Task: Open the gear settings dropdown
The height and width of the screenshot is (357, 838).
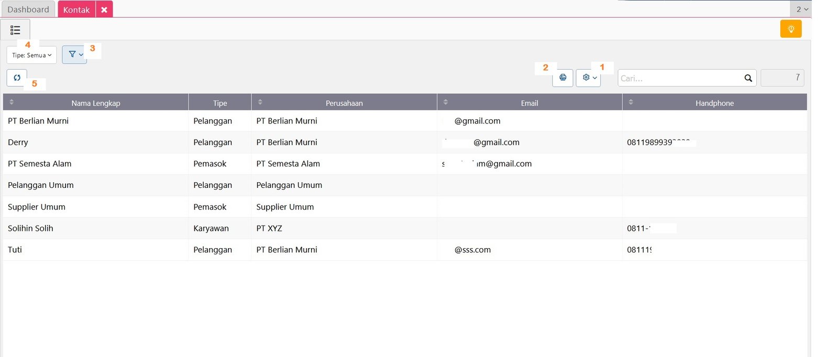Action: coord(588,77)
